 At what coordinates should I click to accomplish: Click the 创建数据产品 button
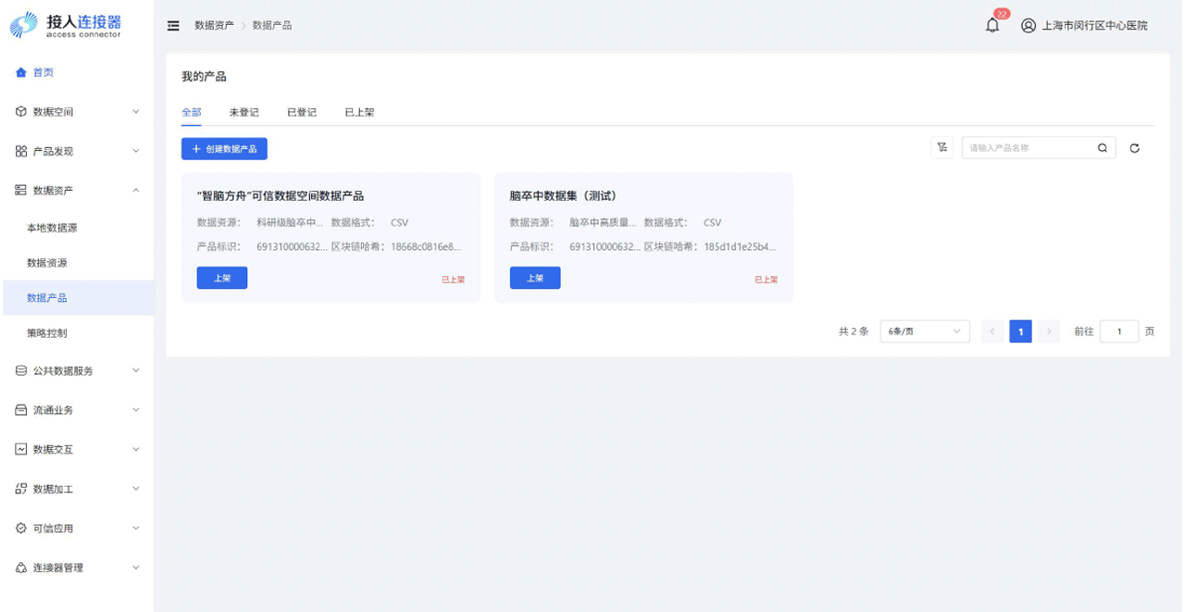pyautogui.click(x=224, y=148)
